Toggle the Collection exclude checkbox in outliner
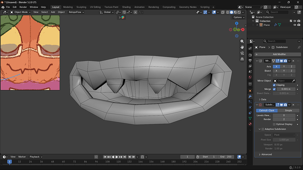The image size is (303, 170). [291, 21]
